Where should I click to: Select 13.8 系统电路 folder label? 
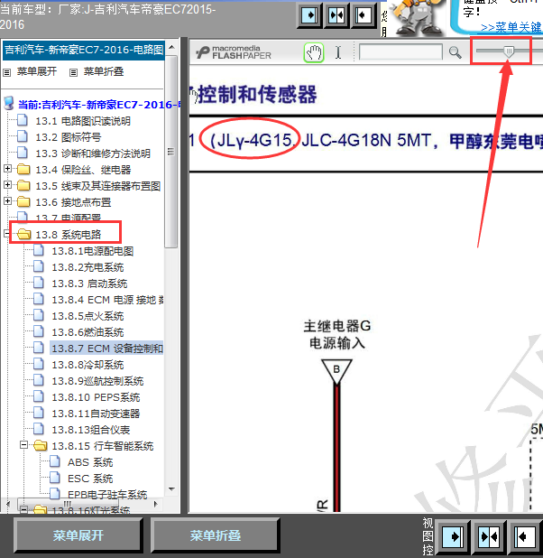click(x=69, y=235)
